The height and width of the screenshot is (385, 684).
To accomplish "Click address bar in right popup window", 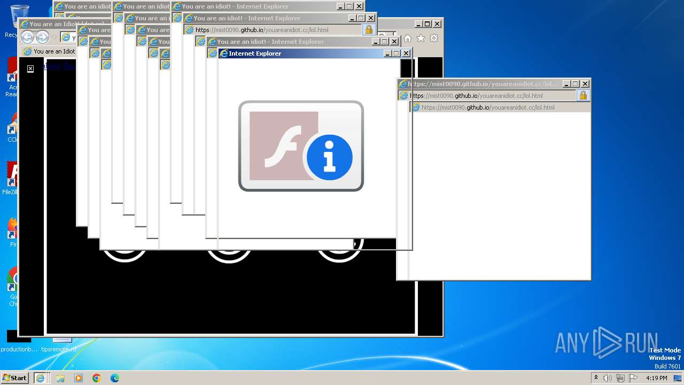I will [x=487, y=96].
